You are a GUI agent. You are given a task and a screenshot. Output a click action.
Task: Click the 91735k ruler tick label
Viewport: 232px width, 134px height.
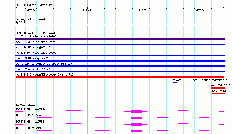pos(143,10)
